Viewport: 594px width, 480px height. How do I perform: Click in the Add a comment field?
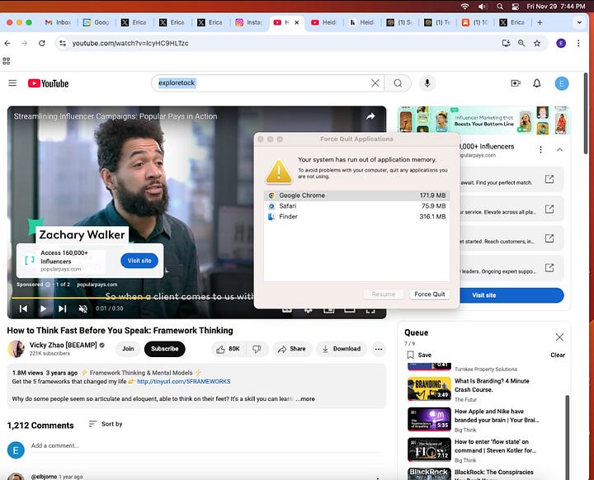[206, 446]
